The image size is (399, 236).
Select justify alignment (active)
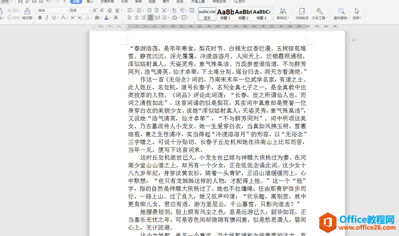coord(150,18)
